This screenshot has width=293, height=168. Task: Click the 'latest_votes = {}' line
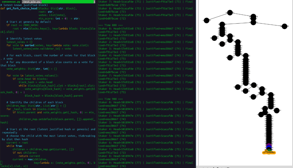pos(20,42)
